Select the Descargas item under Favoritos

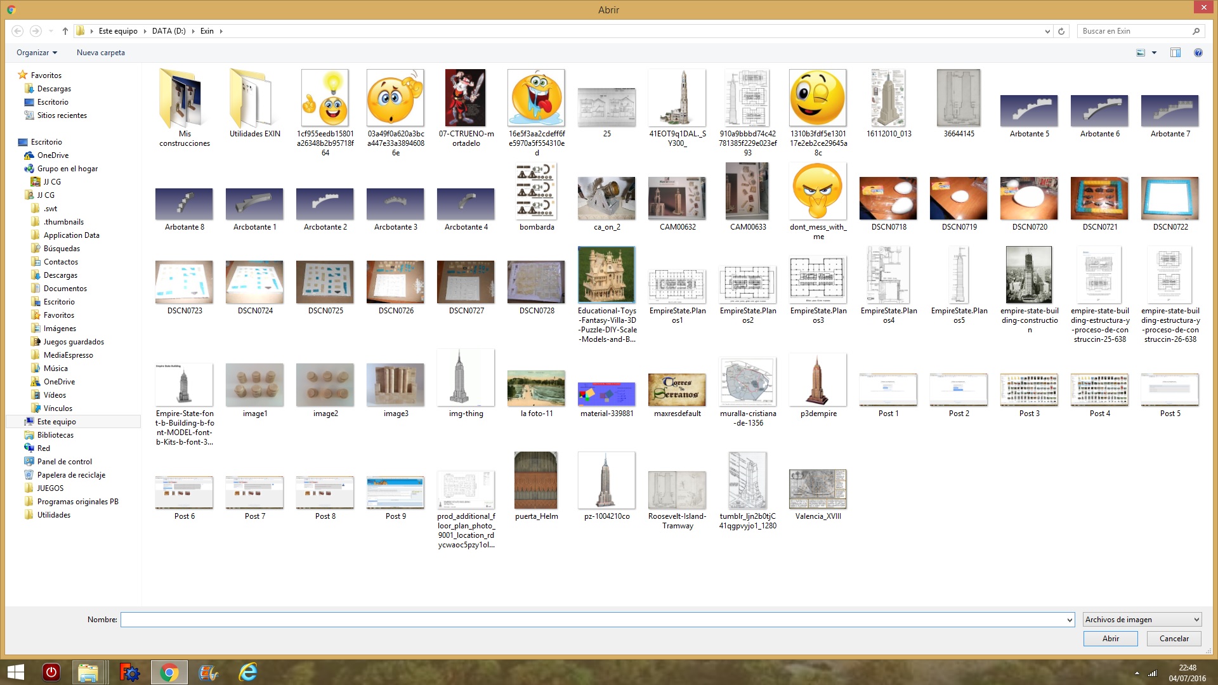pos(54,89)
